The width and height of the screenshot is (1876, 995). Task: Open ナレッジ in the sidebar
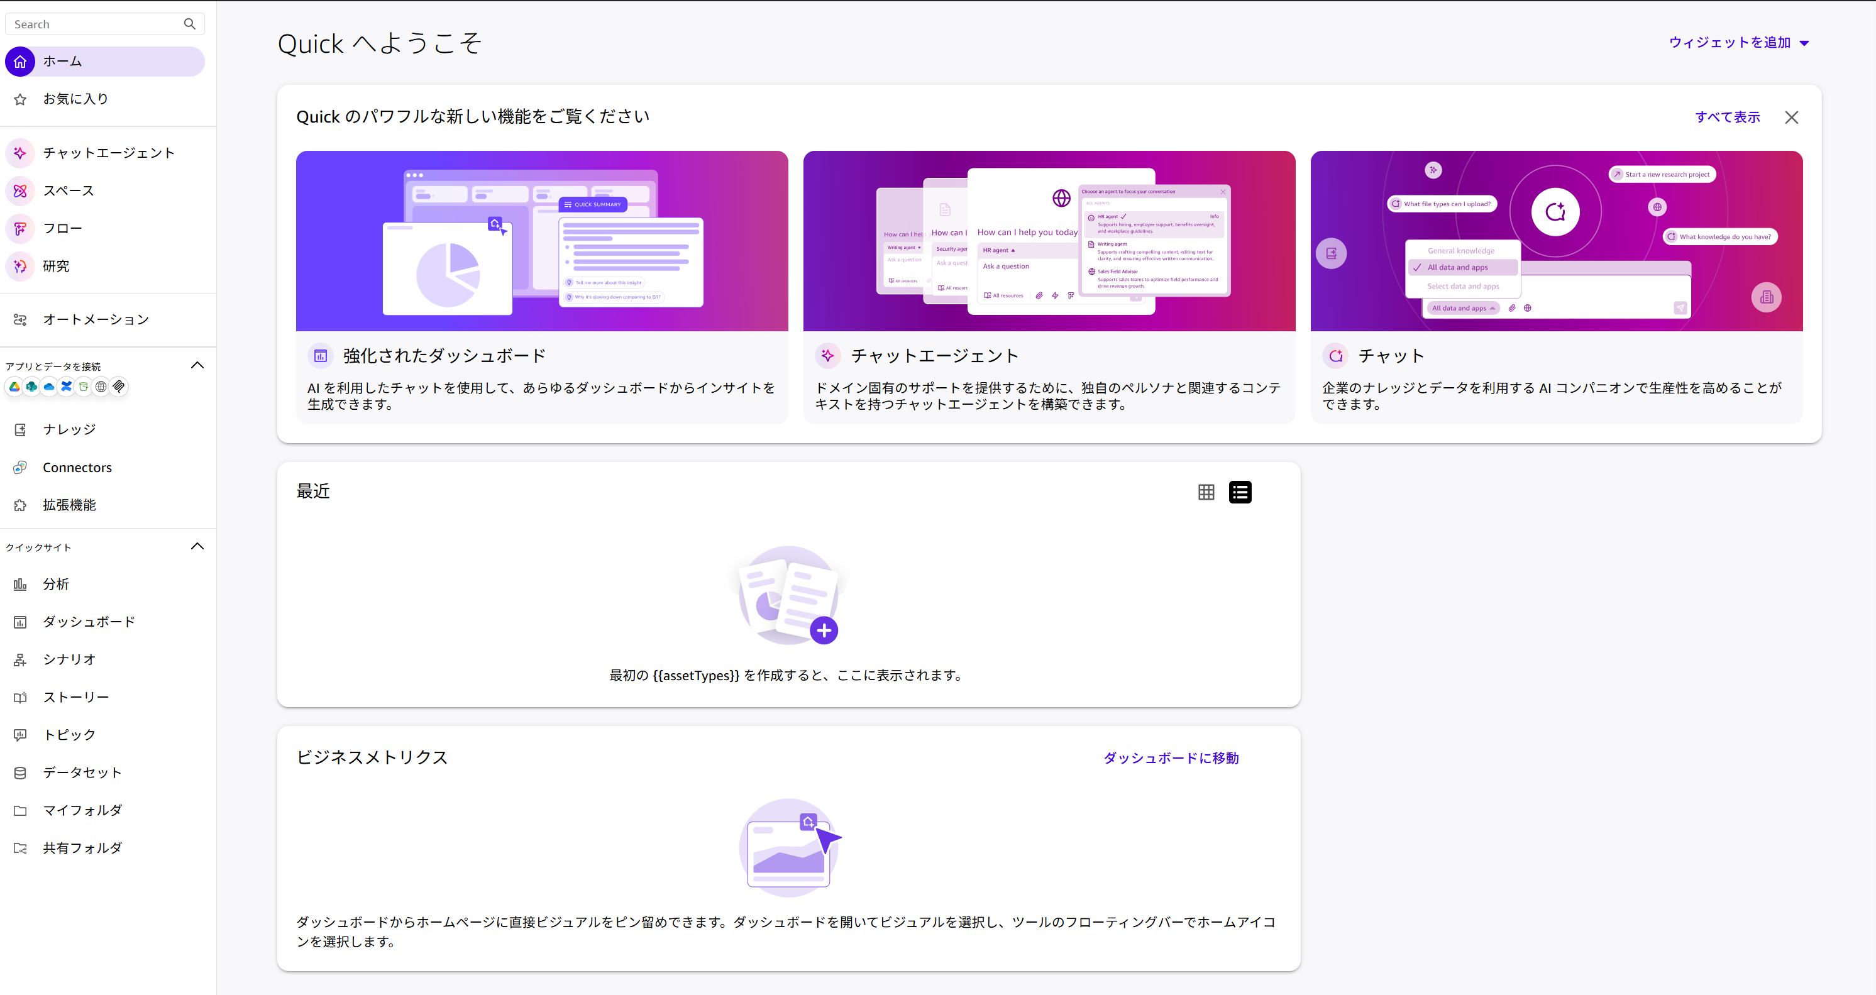(x=105, y=429)
